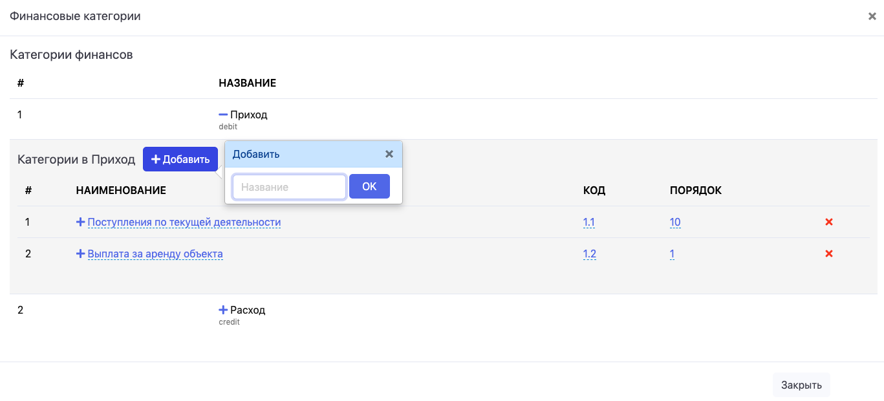Delete the Выплата за аренду объекта row

[828, 254]
